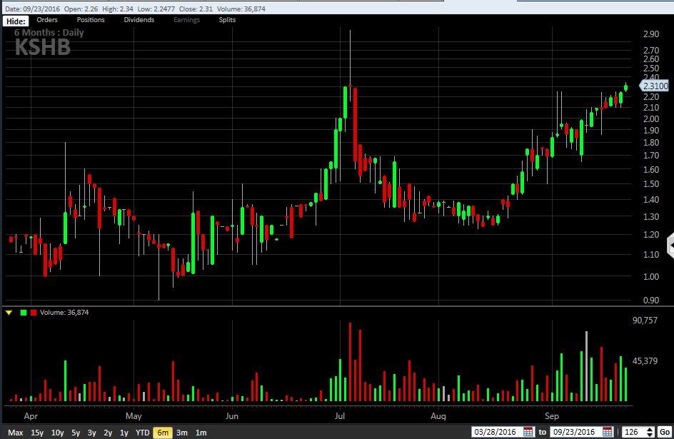Viewport: 674px width, 439px height.
Task: Toggle Orders display on chart
Action: (47, 20)
